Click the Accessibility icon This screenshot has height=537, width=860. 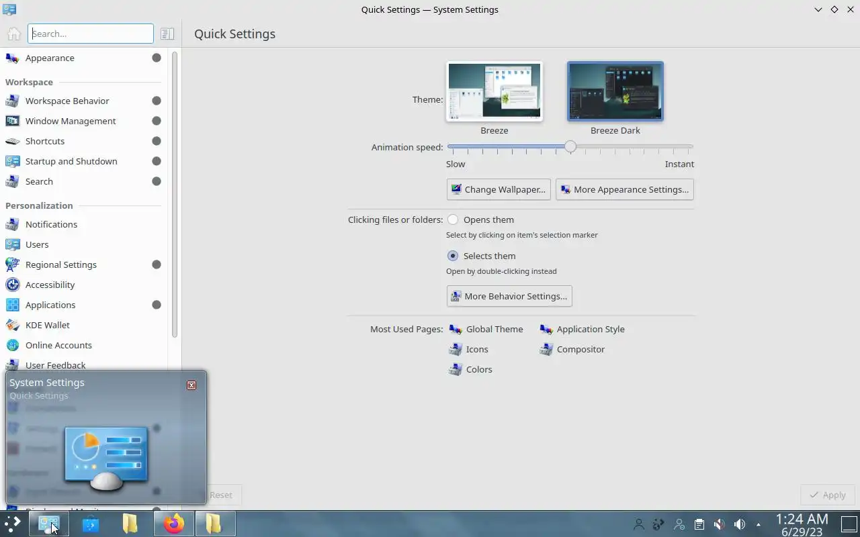click(x=12, y=285)
